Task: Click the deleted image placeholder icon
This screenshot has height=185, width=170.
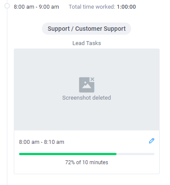Action: point(87,85)
